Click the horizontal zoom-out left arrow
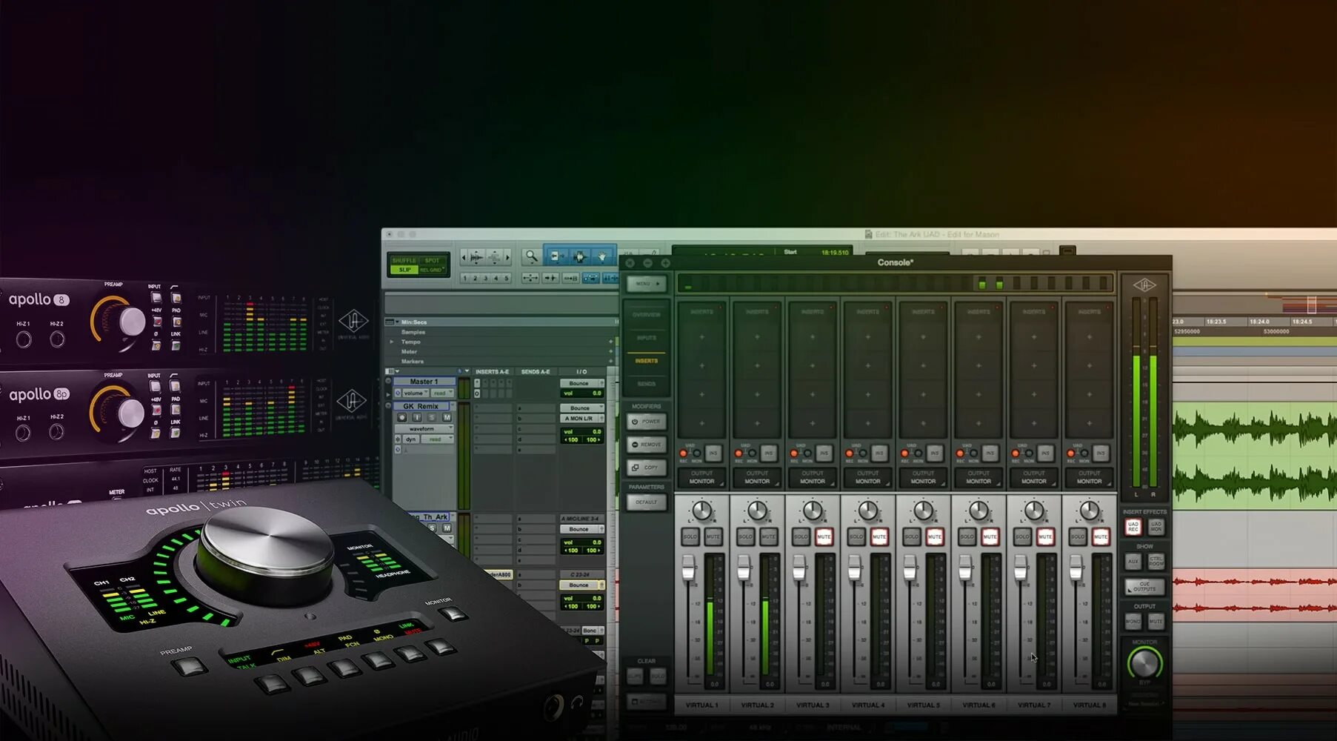Viewport: 1337px width, 741px height. pyautogui.click(x=464, y=257)
